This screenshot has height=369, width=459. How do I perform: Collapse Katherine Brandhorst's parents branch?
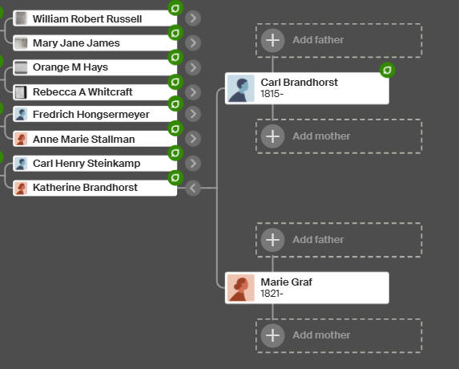point(193,188)
